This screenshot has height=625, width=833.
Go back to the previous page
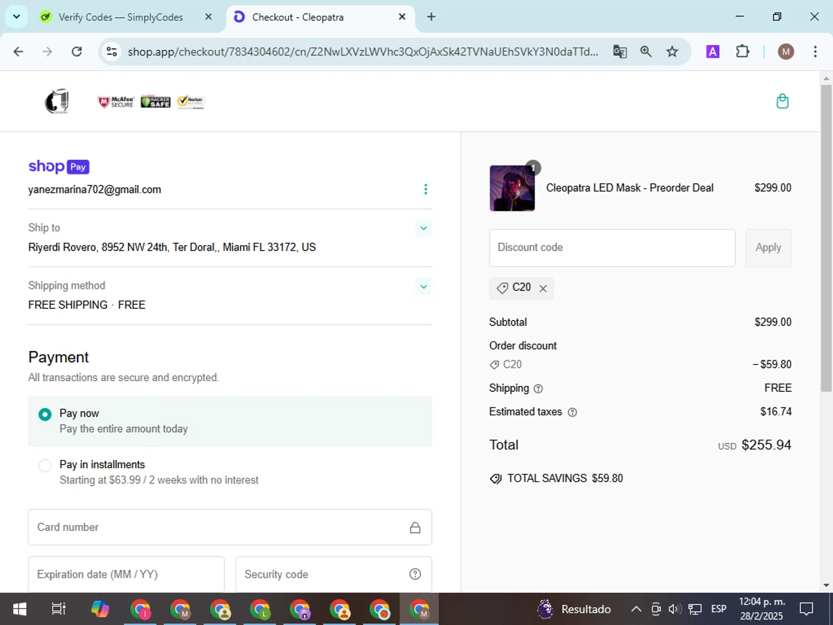(18, 52)
